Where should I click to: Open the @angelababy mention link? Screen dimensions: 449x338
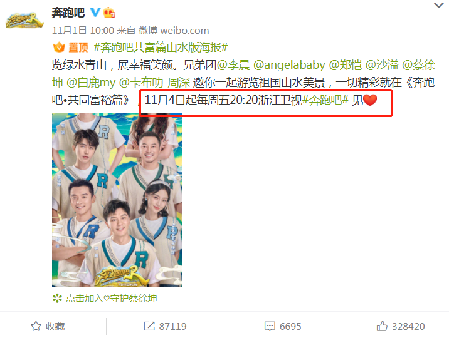point(289,65)
